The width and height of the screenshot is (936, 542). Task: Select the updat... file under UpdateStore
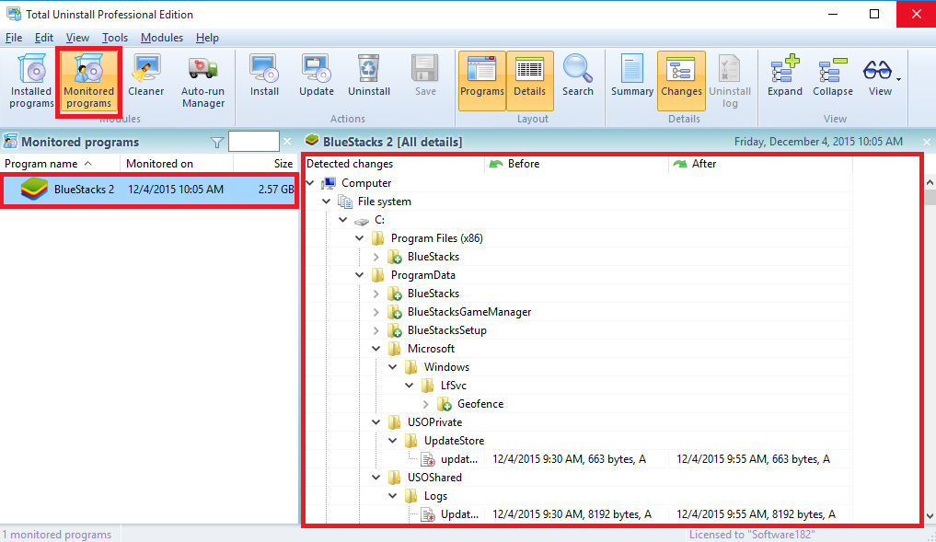459,459
